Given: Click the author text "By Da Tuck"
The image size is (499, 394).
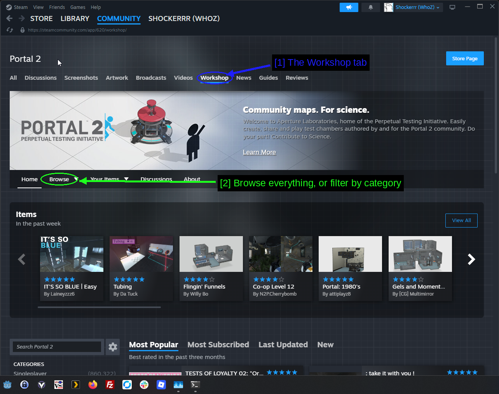Looking at the screenshot, I should pyautogui.click(x=126, y=294).
